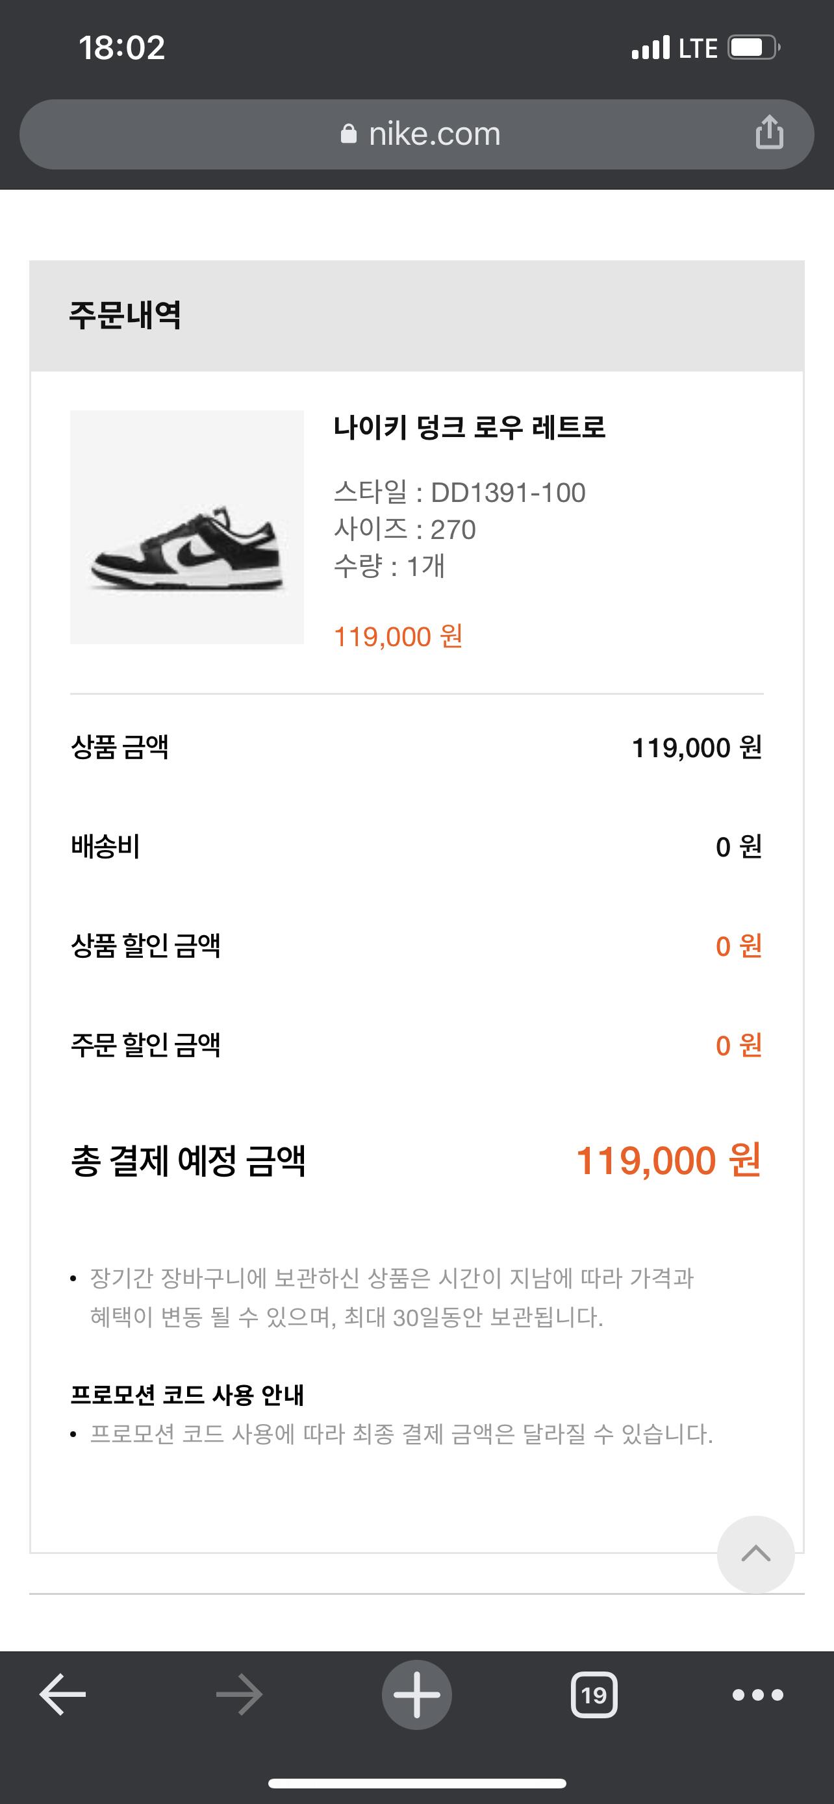834x1804 pixels.
Task: Tap the scroll-to-top chevron button
Action: coord(755,1554)
